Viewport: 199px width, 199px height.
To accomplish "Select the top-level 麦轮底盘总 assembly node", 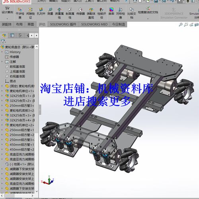I will point(18,47).
